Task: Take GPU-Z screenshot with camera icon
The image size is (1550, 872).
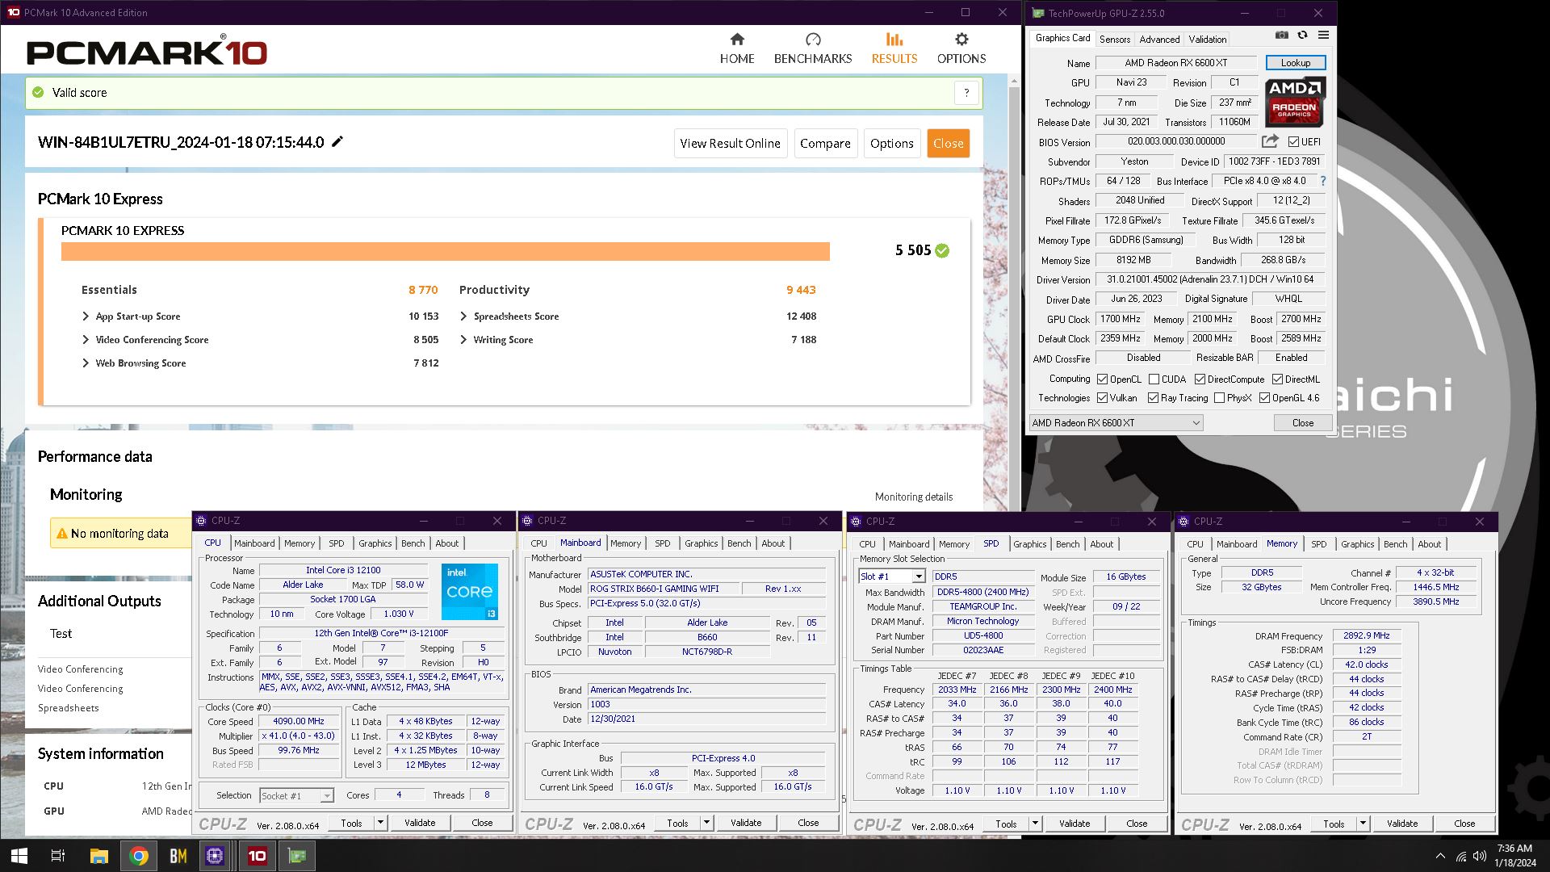Action: (1281, 36)
